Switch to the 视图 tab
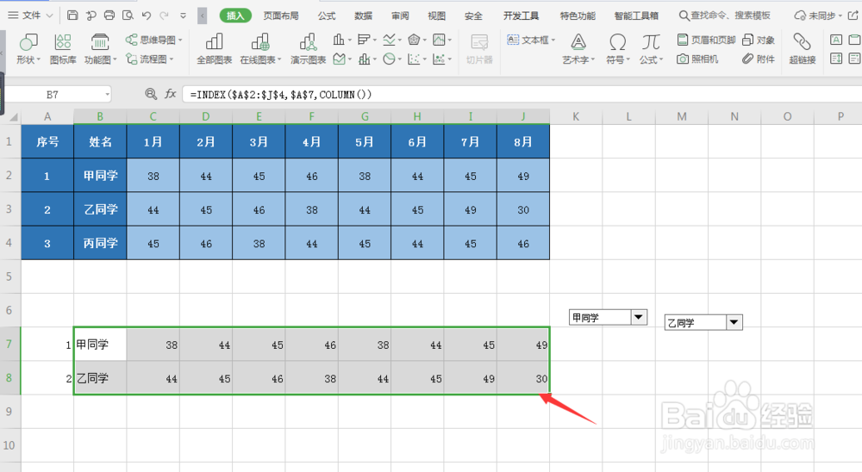Image resolution: width=862 pixels, height=472 pixels. [x=436, y=16]
